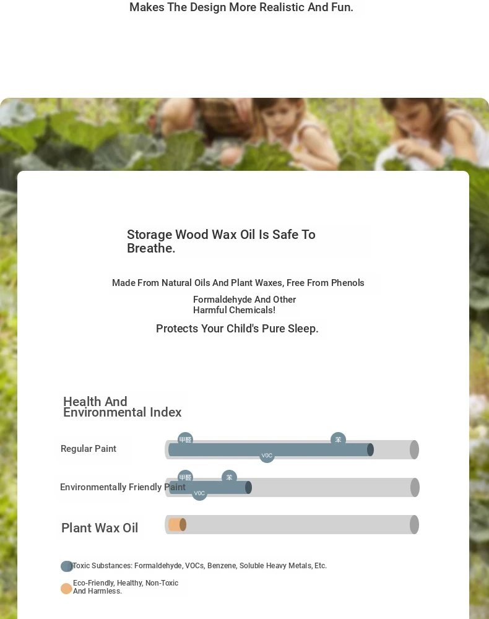Click the gray end cap of Regular Paint track
Image resolution: width=489 pixels, height=619 pixels.
point(414,449)
